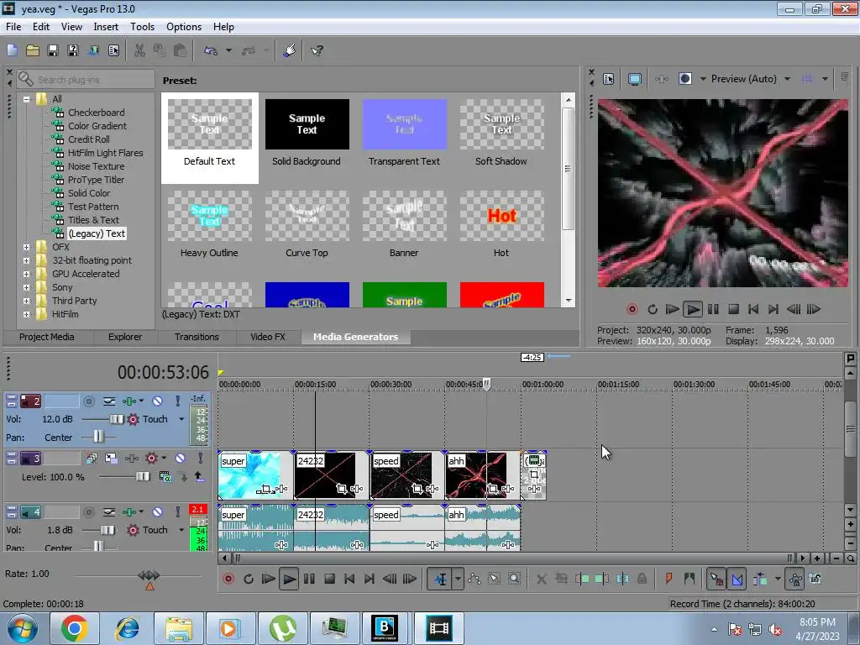Open project Properties from the toolbar
This screenshot has width=860, height=645.
coord(113,50)
